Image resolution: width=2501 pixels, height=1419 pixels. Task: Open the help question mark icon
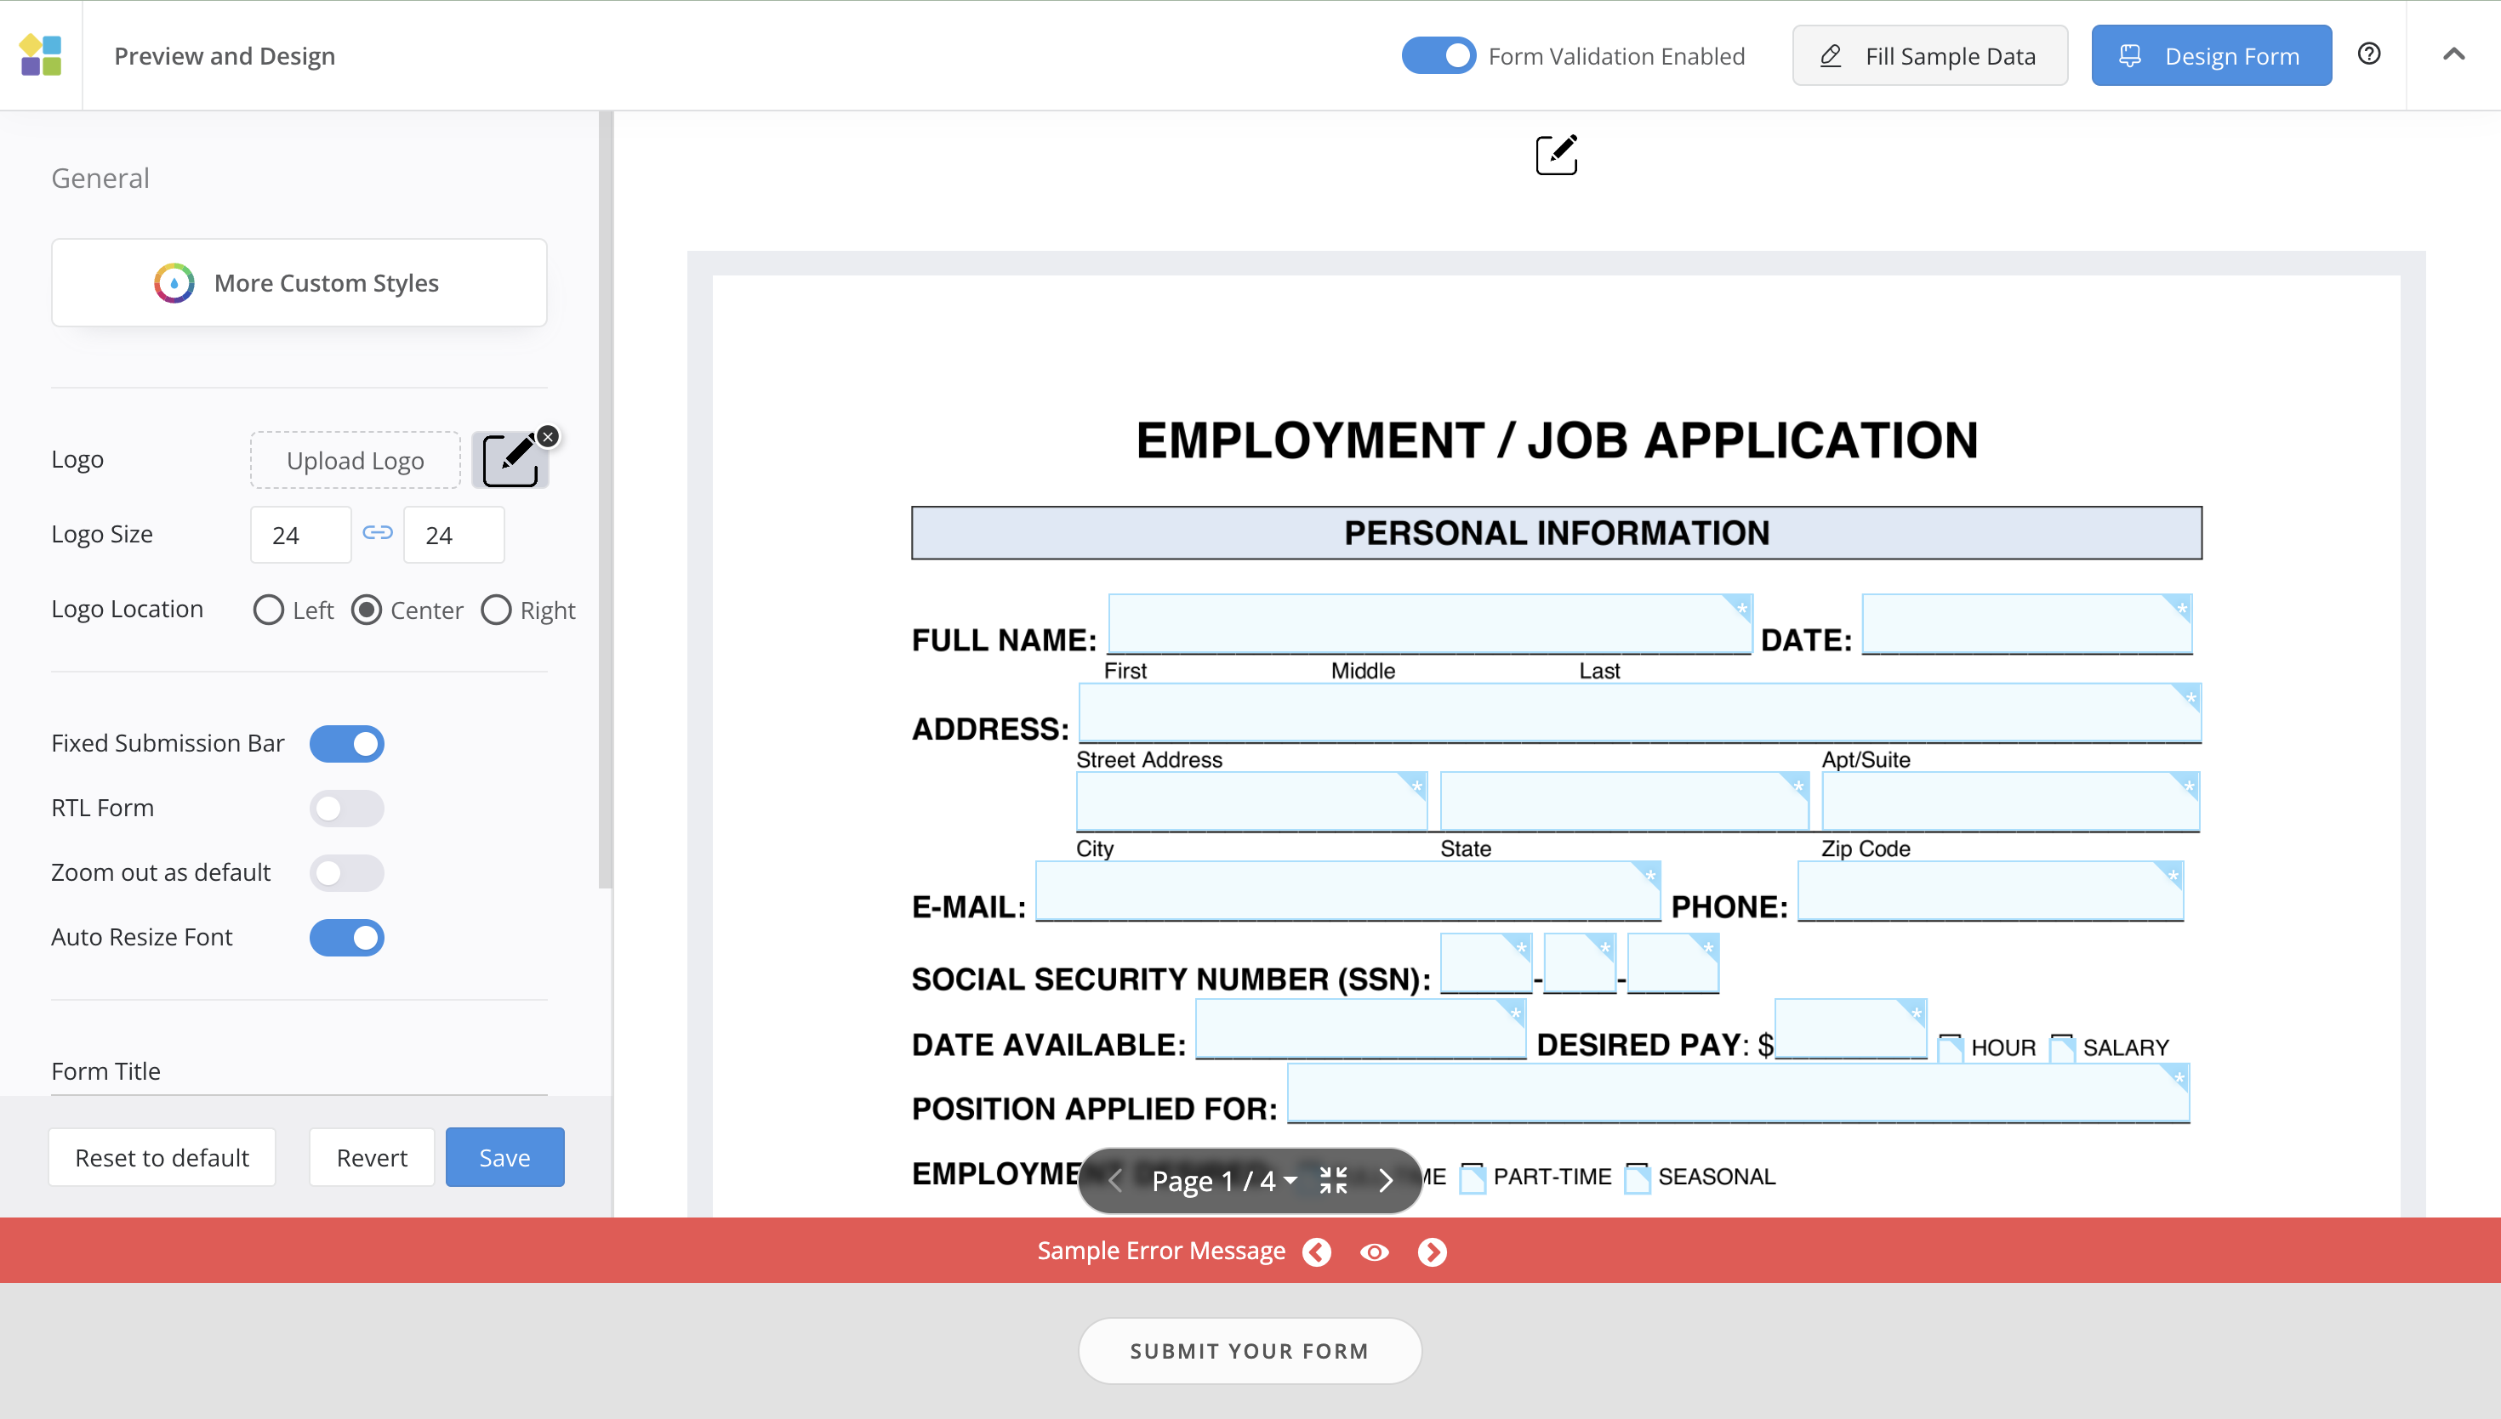click(2369, 54)
